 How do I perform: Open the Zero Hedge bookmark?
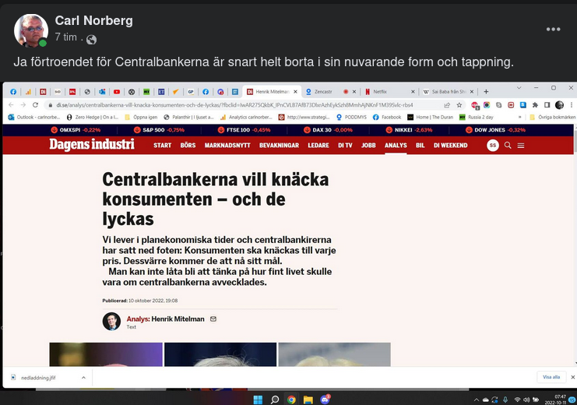point(93,117)
